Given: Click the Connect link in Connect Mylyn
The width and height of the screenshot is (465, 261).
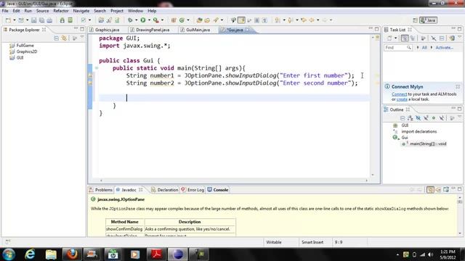Looking at the screenshot, I should point(399,94).
